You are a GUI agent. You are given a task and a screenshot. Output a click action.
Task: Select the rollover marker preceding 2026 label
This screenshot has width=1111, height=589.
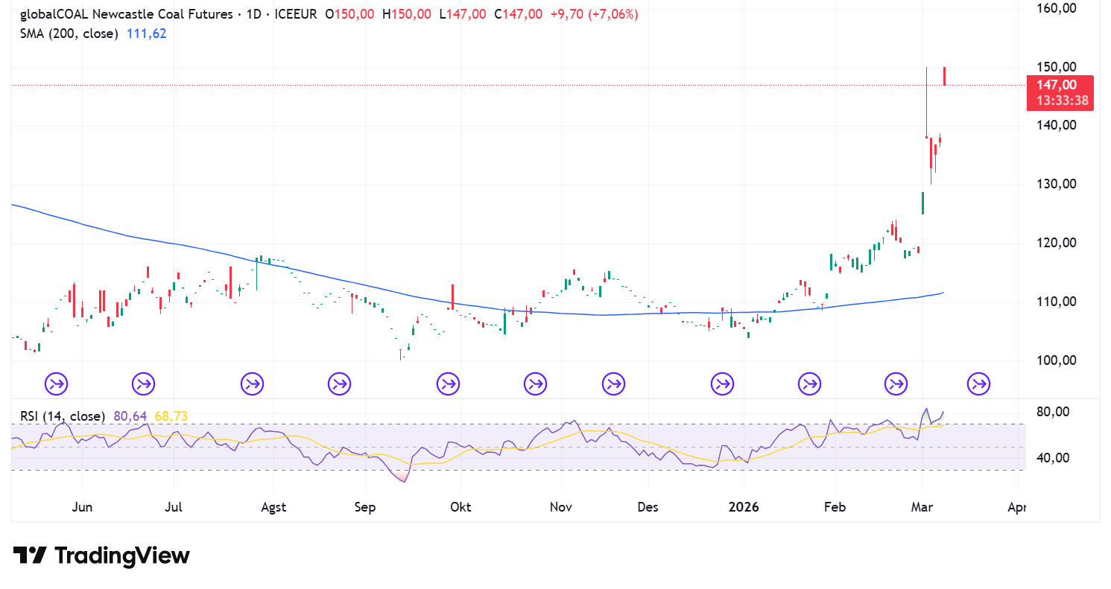[722, 384]
